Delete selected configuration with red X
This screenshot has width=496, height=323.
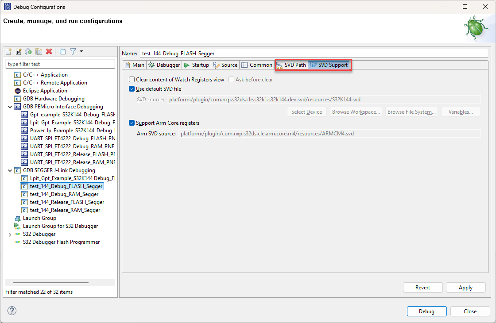(x=49, y=51)
